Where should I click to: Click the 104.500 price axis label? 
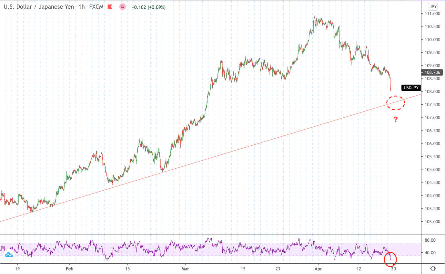pos(432,183)
